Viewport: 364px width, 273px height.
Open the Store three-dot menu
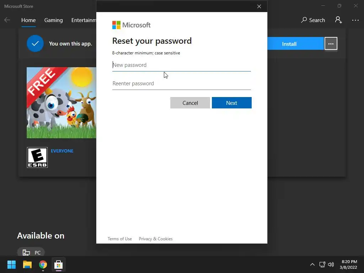click(x=355, y=20)
